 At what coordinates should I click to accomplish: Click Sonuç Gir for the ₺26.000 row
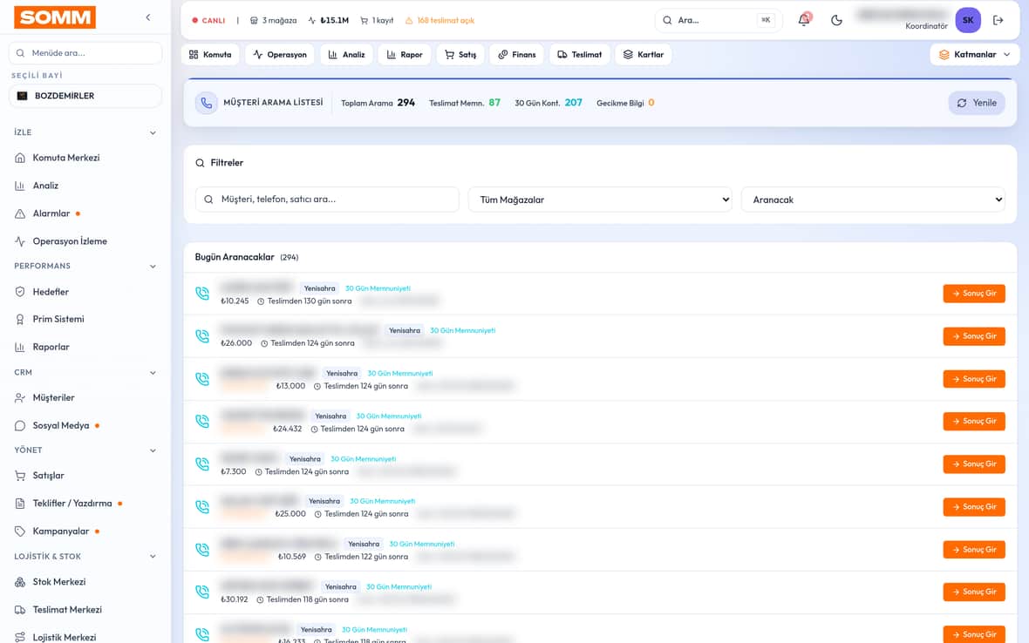pos(974,336)
